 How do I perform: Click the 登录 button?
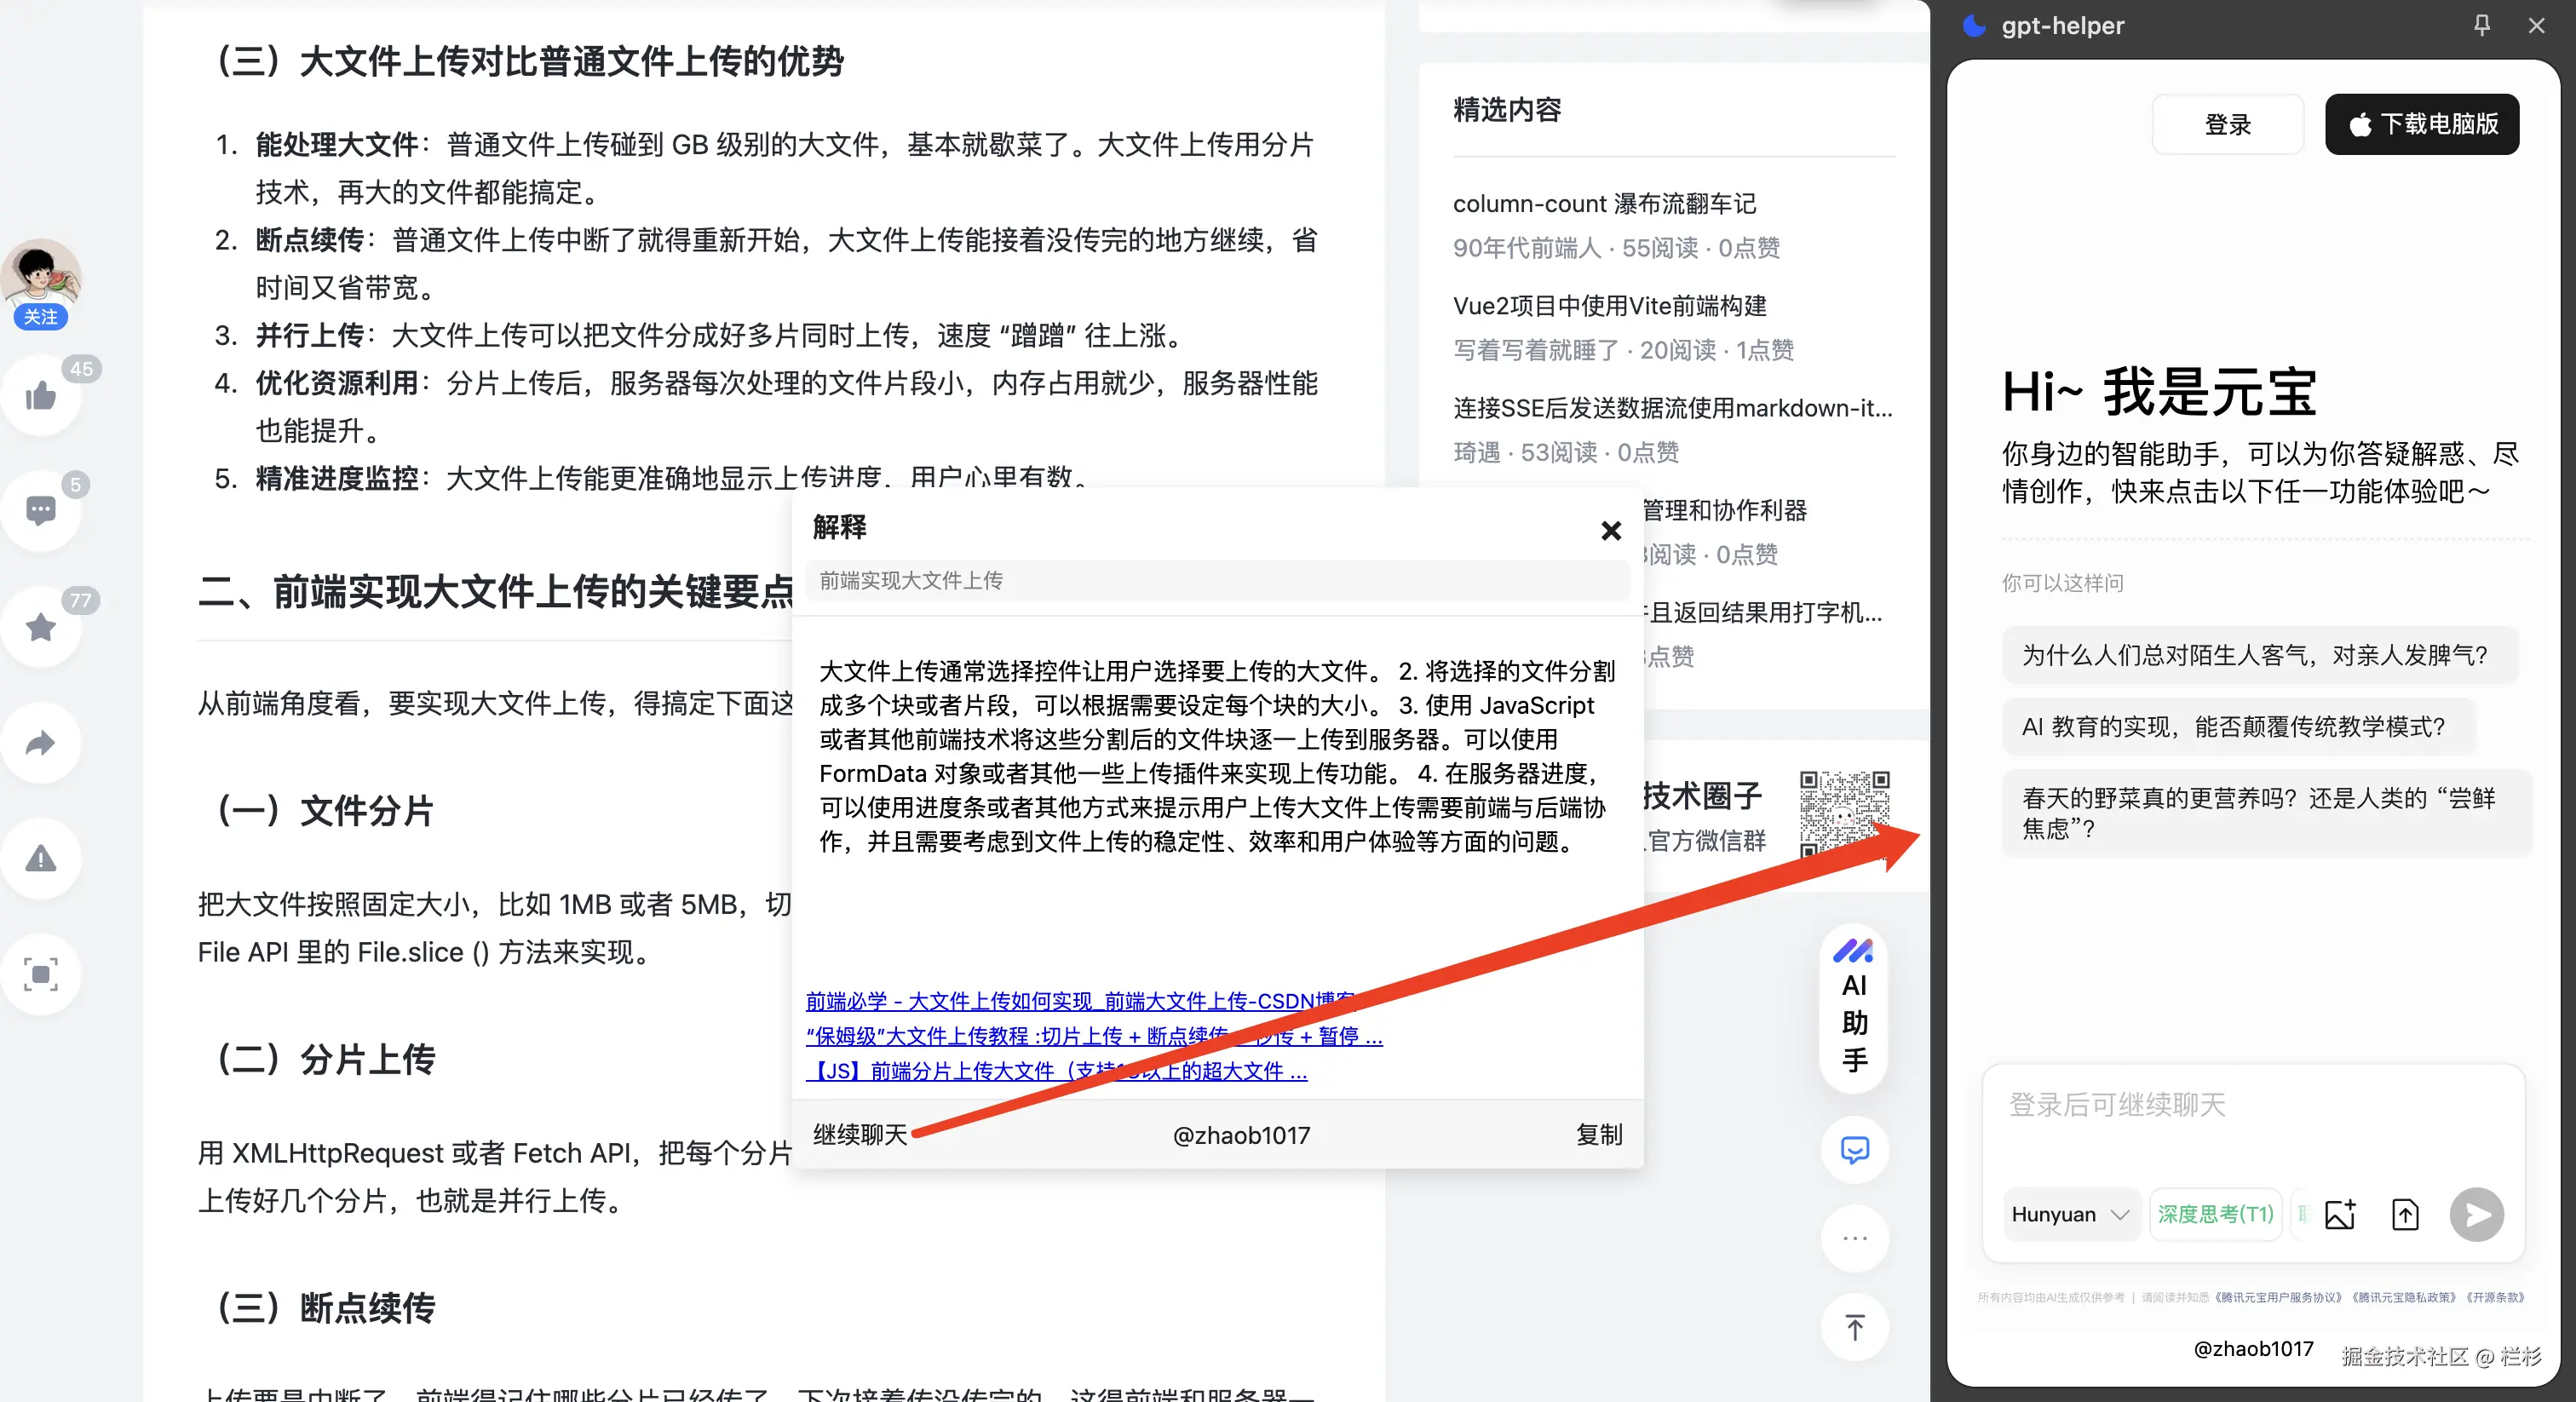(2227, 124)
